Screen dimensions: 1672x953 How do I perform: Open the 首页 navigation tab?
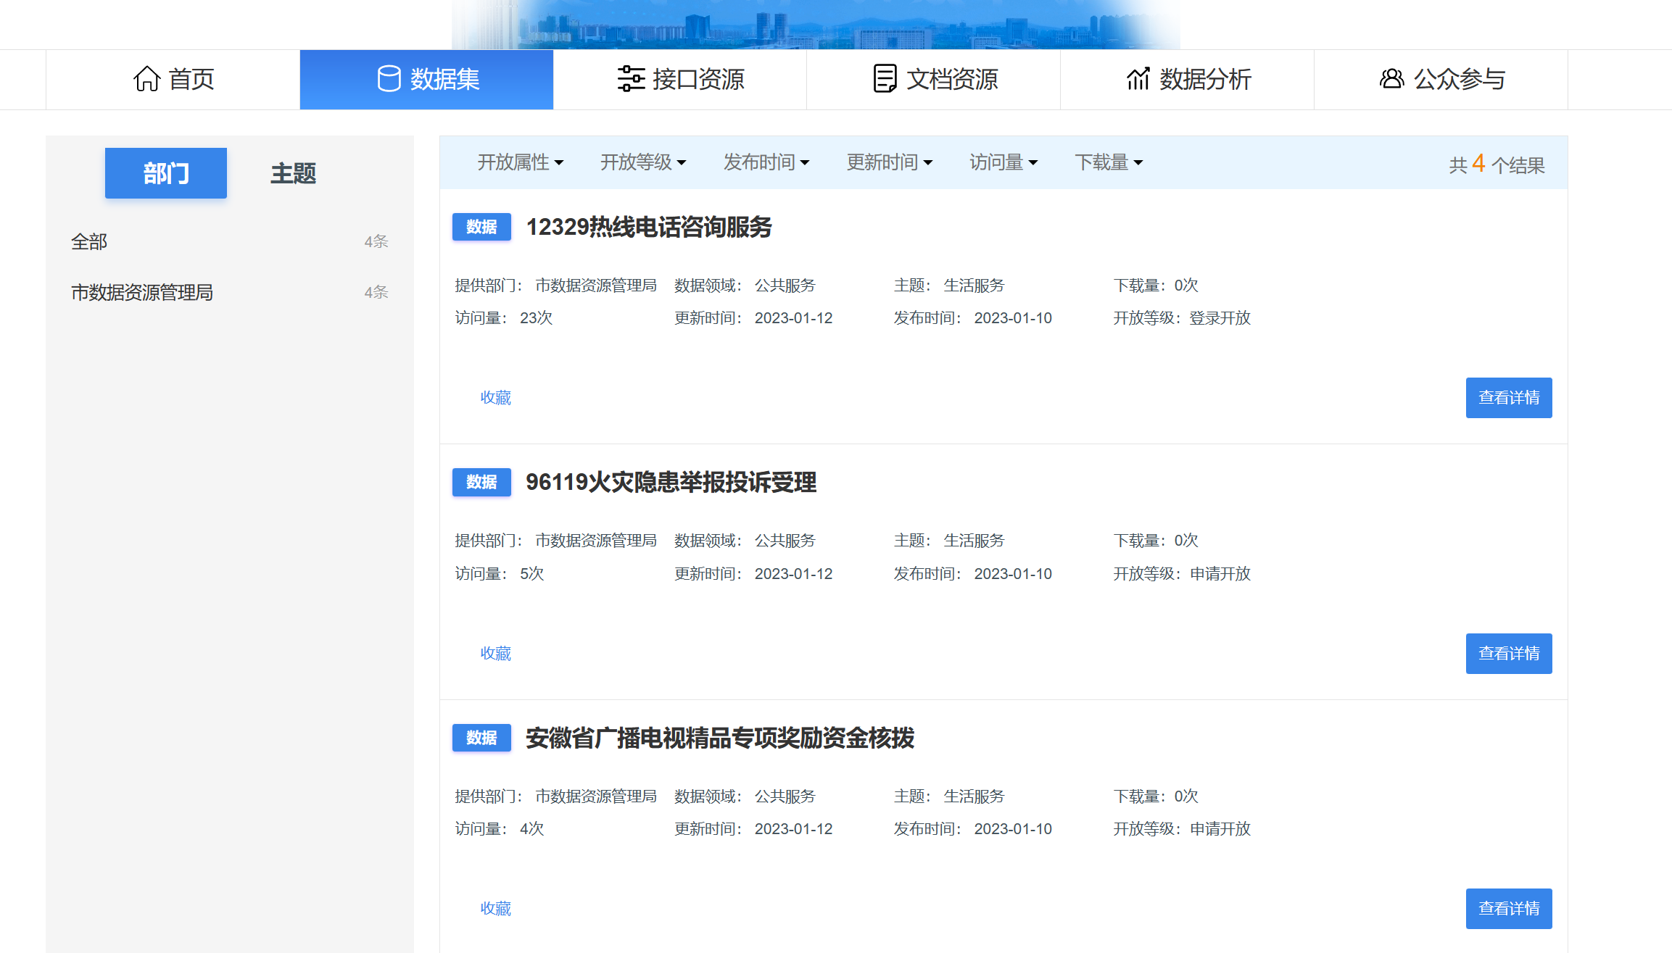pyautogui.click(x=173, y=80)
